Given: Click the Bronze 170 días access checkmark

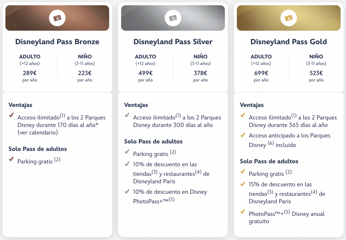Looking at the screenshot, I should (x=11, y=115).
